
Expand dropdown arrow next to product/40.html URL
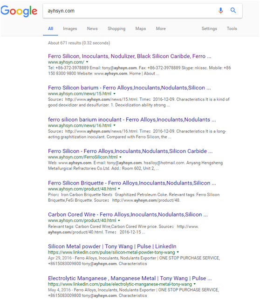point(119,220)
